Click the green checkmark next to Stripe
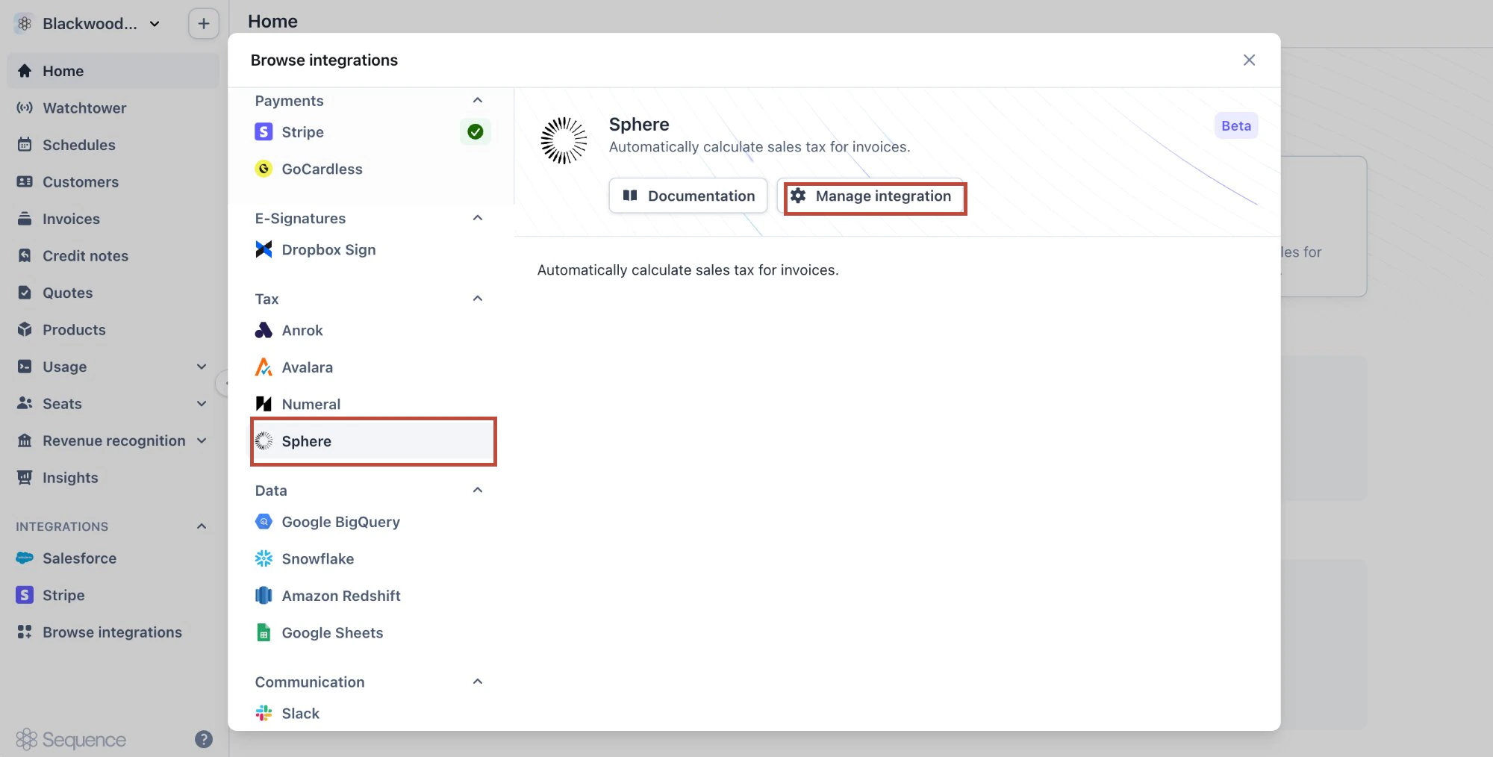Screen dimensions: 1493x757 tap(476, 131)
